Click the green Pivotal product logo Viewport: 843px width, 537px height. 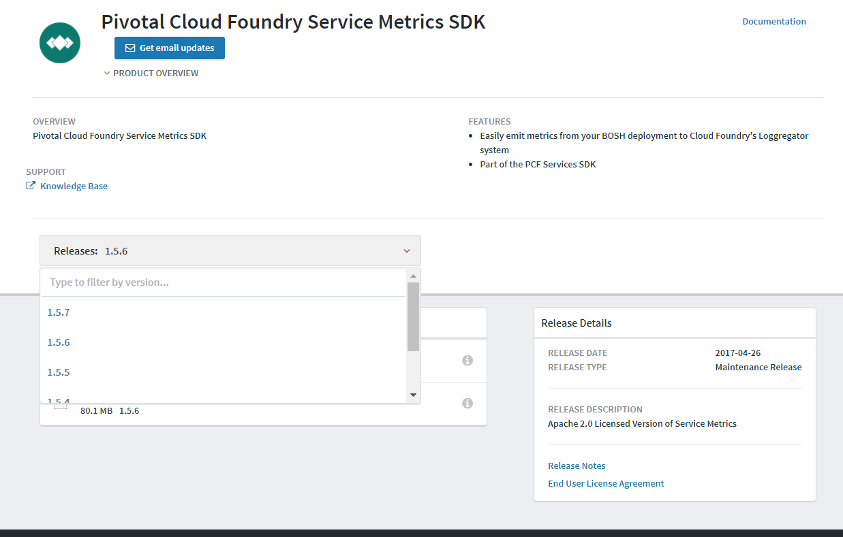(x=60, y=43)
